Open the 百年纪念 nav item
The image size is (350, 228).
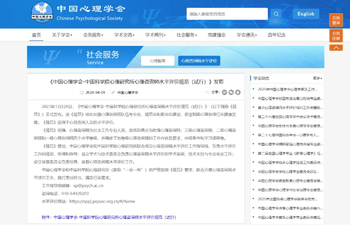tap(276, 35)
